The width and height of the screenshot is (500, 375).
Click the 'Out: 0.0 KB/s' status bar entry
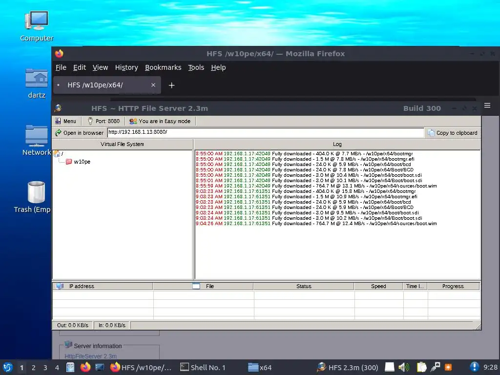[73, 325]
